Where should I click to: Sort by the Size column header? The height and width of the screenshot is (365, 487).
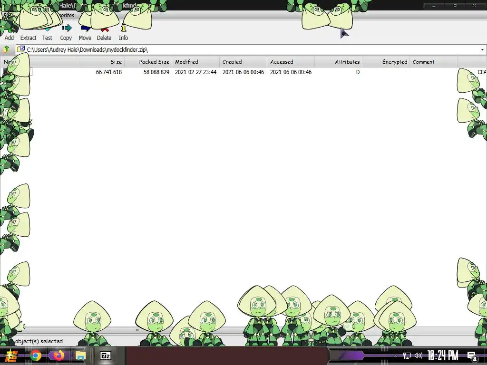(x=101, y=62)
